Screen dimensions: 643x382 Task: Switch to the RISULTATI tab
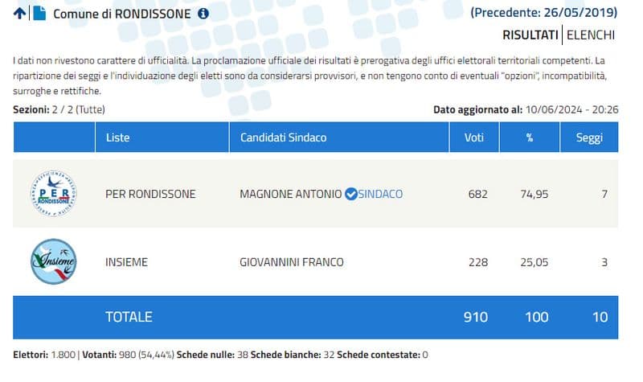[530, 35]
